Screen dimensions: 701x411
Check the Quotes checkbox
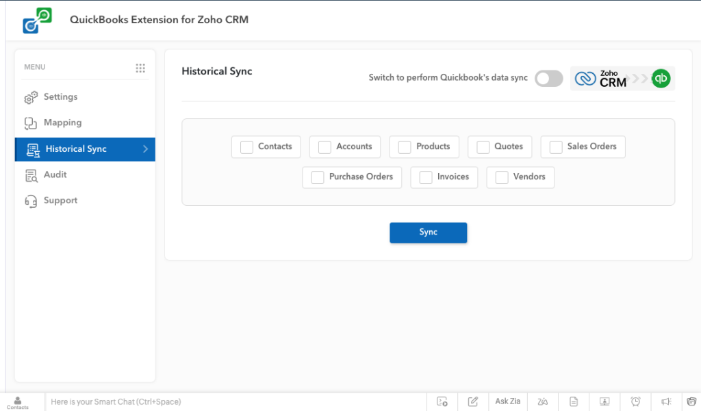click(x=483, y=147)
